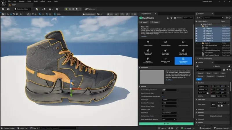Screen dimensions: 232x130
Task: Toggle visibility eye for Object_8
Action: [x=197, y=28]
